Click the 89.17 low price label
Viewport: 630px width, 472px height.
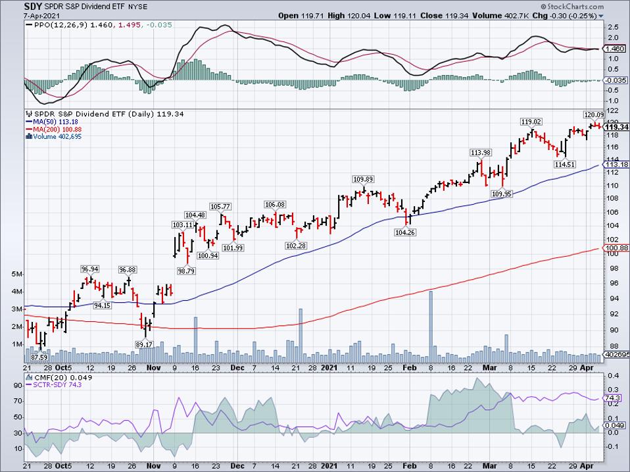coord(145,344)
